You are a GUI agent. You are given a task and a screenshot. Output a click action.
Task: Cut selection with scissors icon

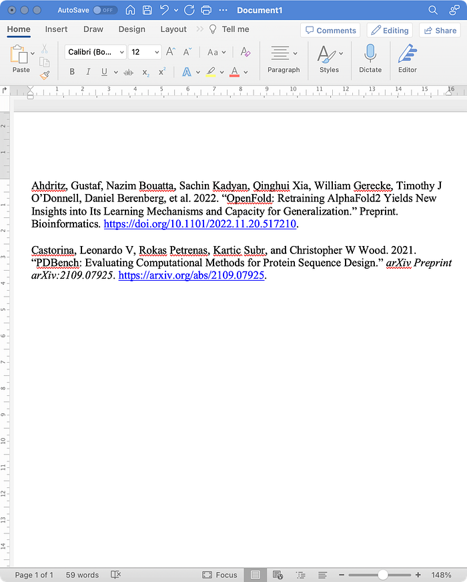[44, 49]
